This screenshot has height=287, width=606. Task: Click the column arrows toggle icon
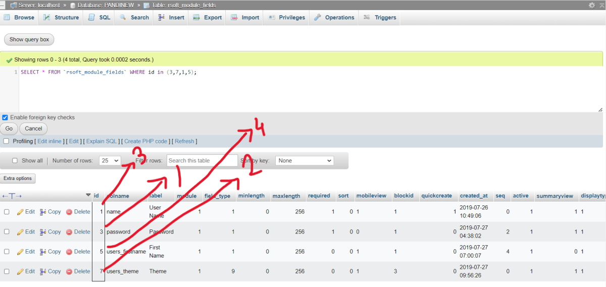point(12,196)
